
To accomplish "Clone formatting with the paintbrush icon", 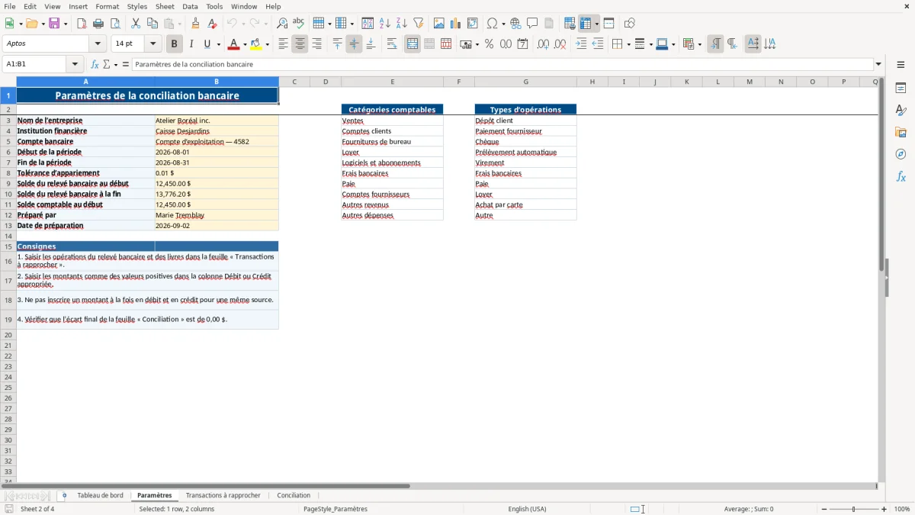I will tap(195, 24).
